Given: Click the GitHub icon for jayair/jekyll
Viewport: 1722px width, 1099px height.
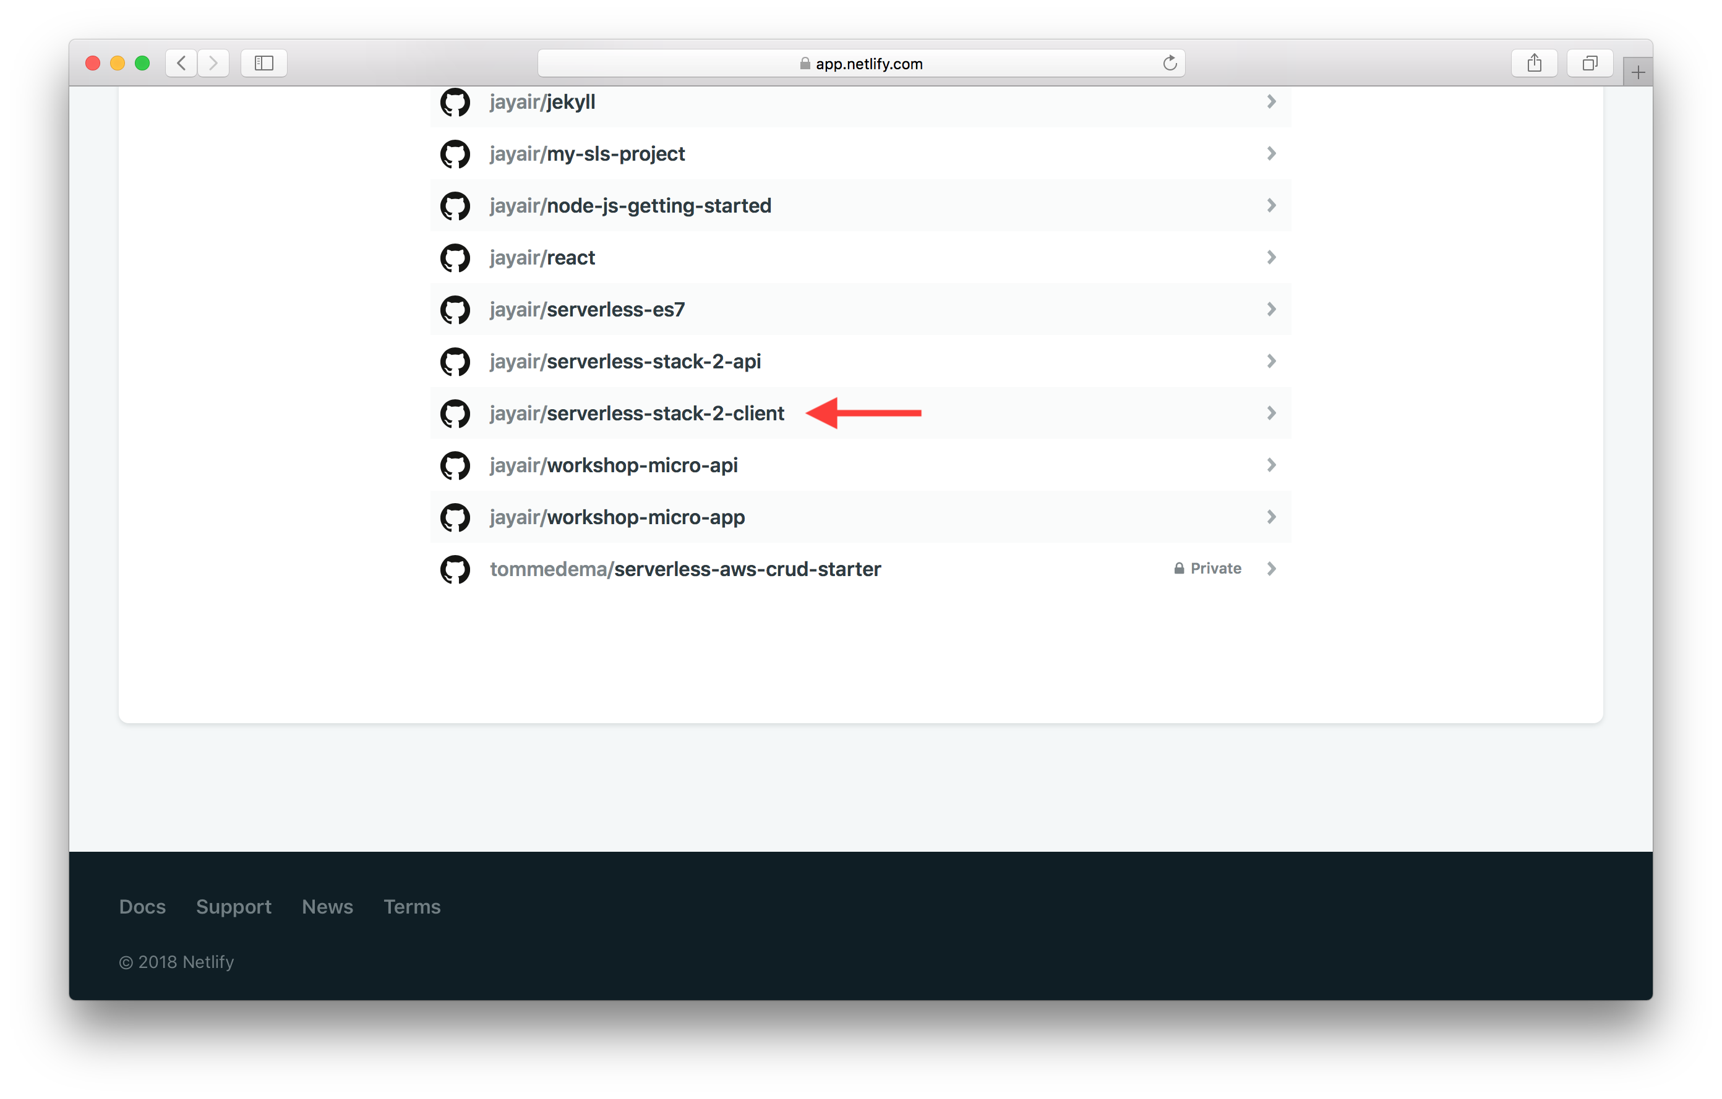Looking at the screenshot, I should click(x=455, y=103).
